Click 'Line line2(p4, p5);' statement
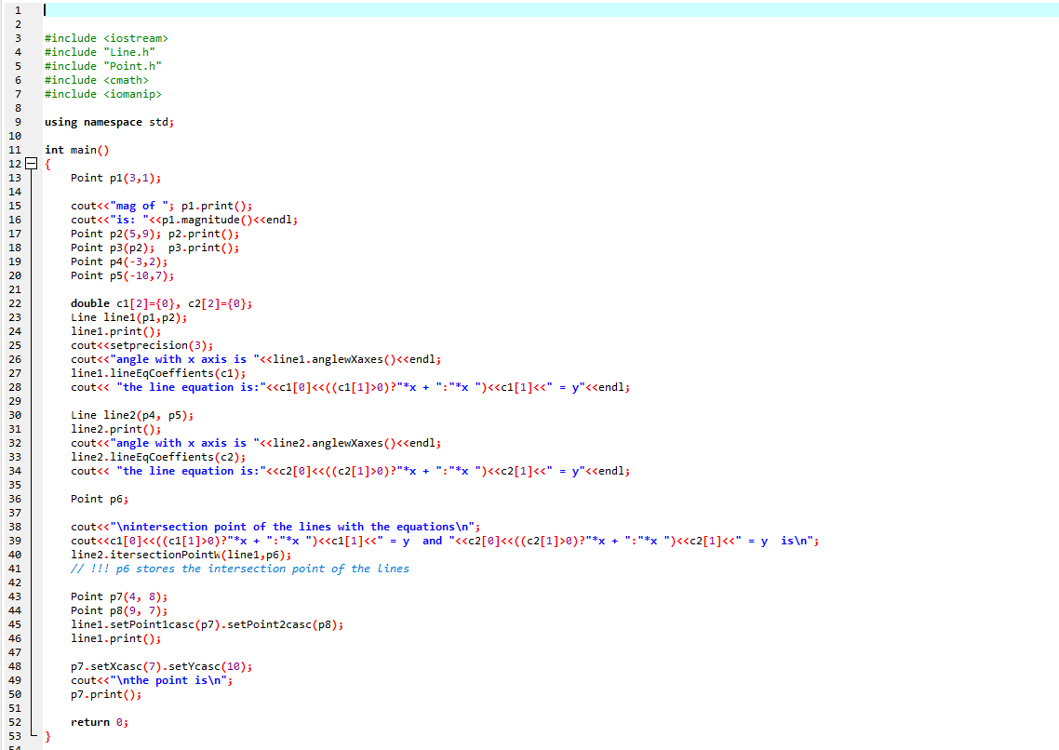 (x=132, y=415)
